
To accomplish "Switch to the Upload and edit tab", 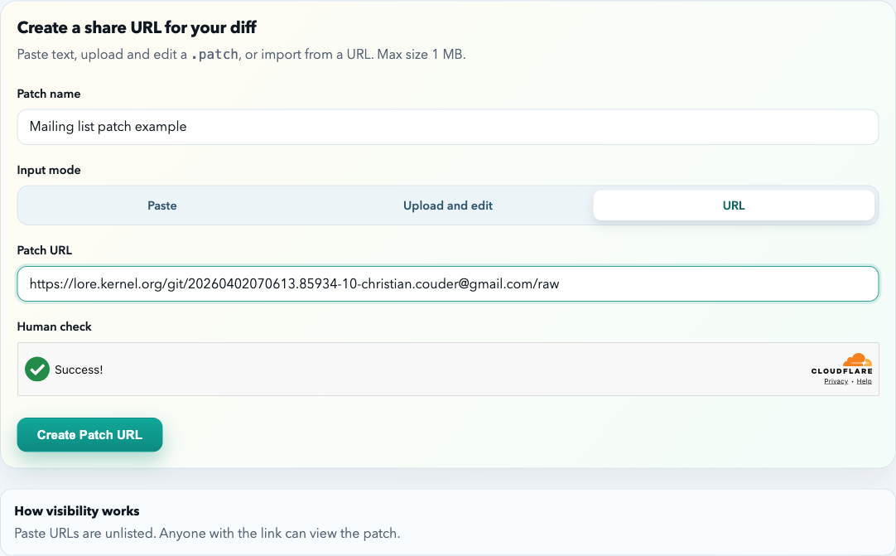I will coord(448,205).
